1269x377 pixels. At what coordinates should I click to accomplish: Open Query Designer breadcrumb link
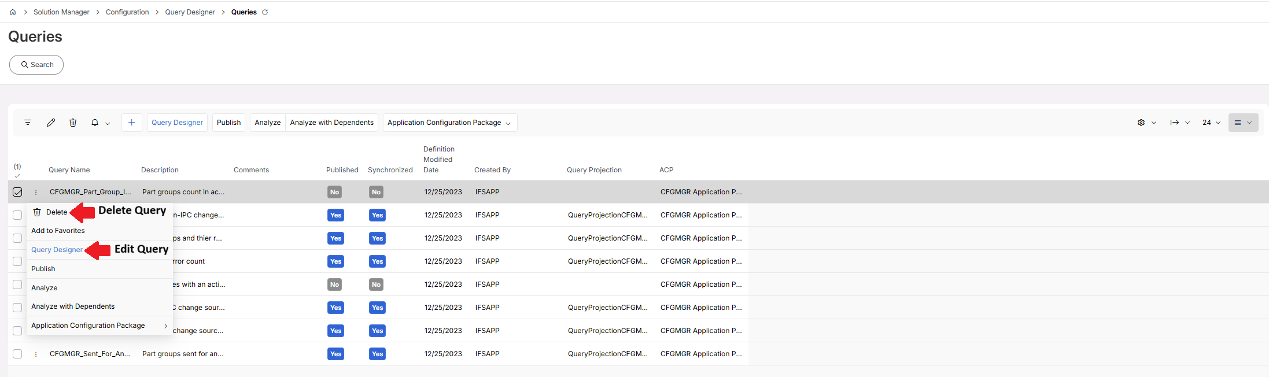pos(190,12)
